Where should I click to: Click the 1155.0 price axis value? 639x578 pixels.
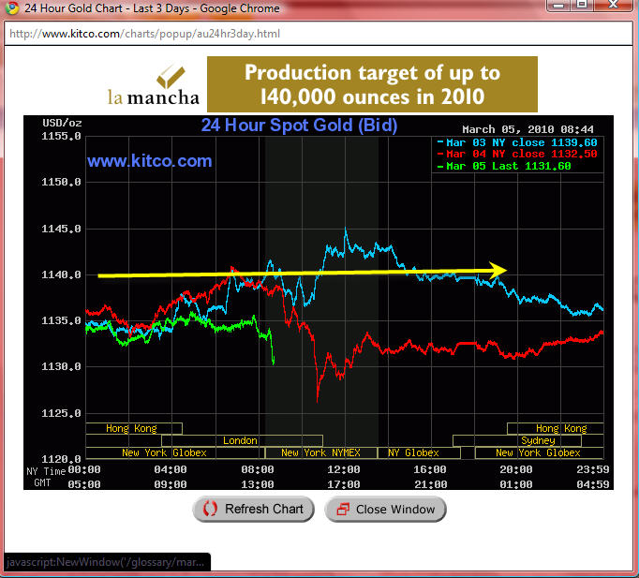(x=61, y=136)
